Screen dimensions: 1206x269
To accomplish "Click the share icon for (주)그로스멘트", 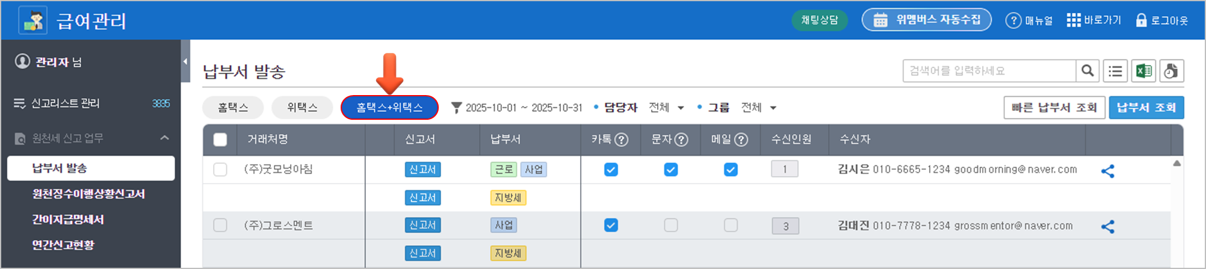I will click(1107, 226).
